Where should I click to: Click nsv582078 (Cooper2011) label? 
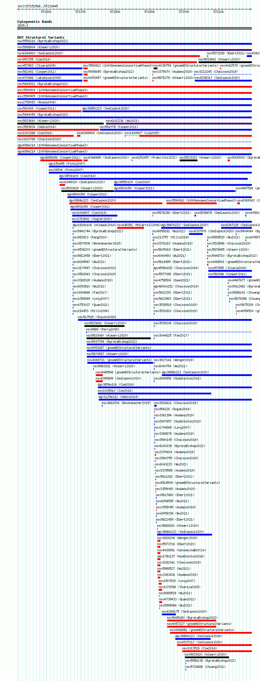119,127
